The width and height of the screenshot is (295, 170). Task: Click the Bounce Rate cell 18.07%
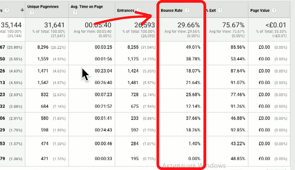pyautogui.click(x=193, y=71)
